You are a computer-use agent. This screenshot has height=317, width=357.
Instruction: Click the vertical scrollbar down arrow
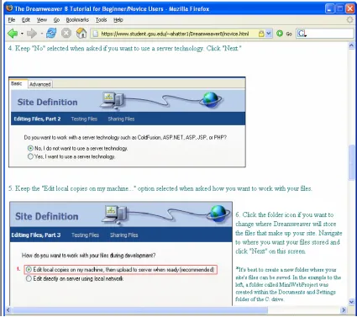[x=351, y=302]
